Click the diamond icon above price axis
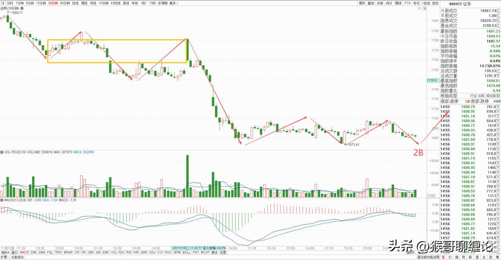Viewport: 501px width, 260px height. coord(419,9)
